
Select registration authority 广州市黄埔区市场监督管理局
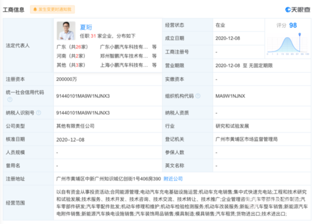(246, 139)
